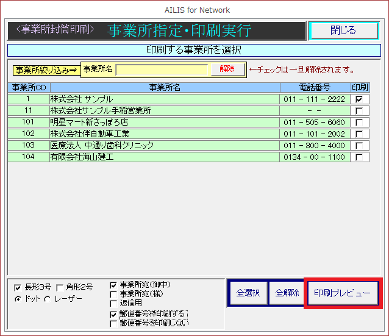
Task: Click the 事業所名 column header
Action: click(165, 88)
